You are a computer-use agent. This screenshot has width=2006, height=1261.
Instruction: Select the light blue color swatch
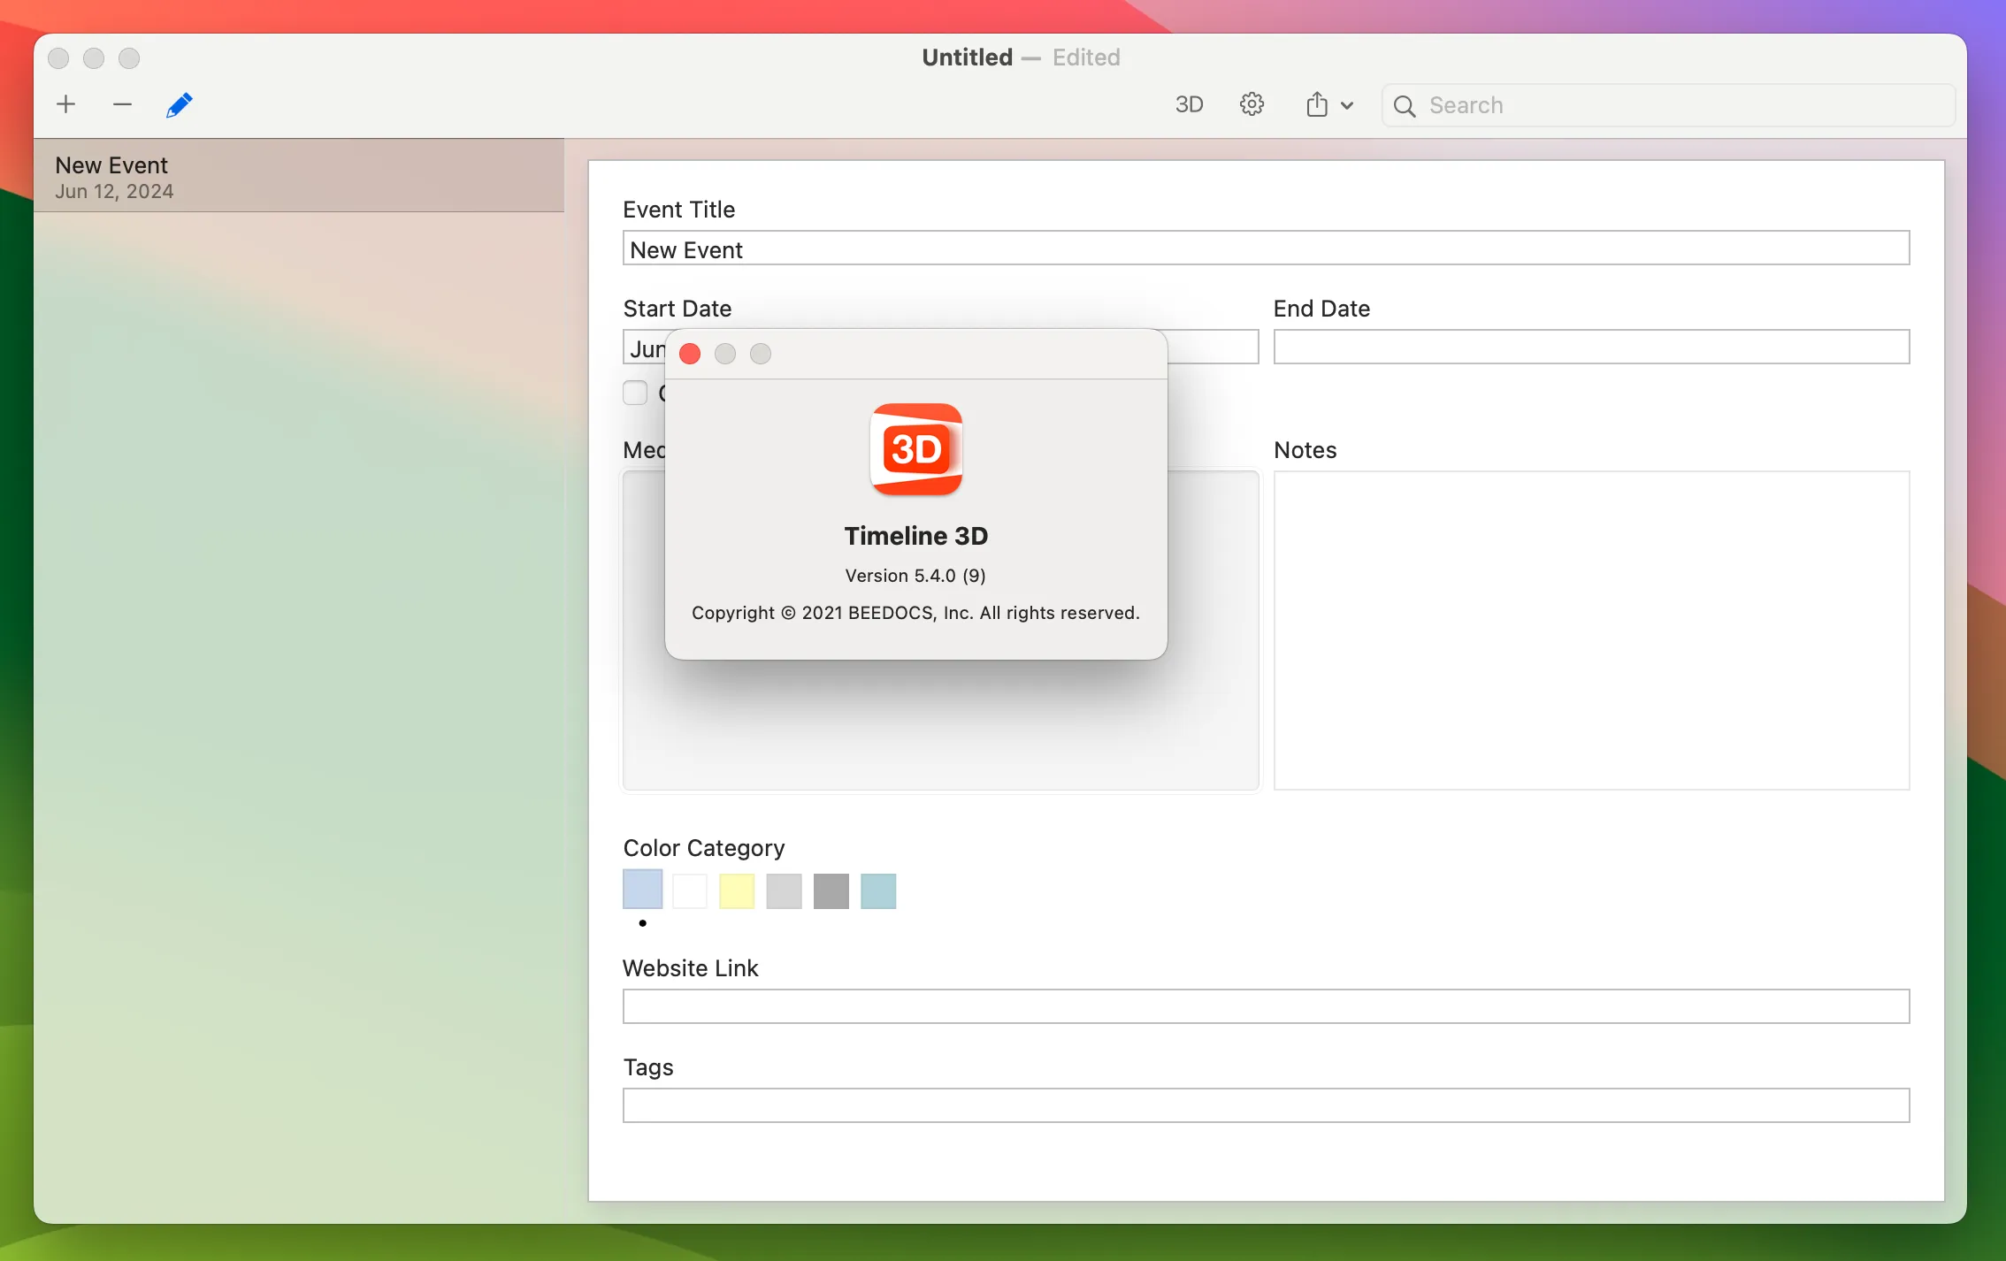pos(643,890)
